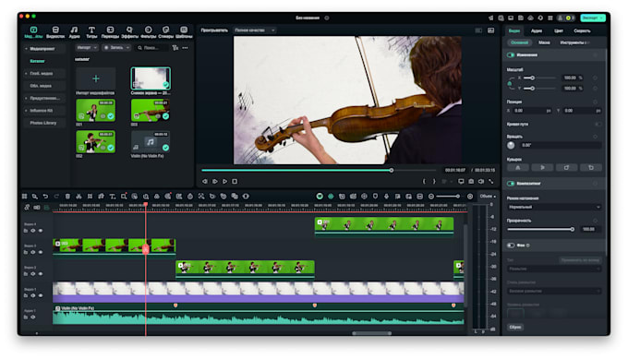628x359 pixels.
Task: Open the Режим наложения blend mode dropdown
Action: point(554,207)
